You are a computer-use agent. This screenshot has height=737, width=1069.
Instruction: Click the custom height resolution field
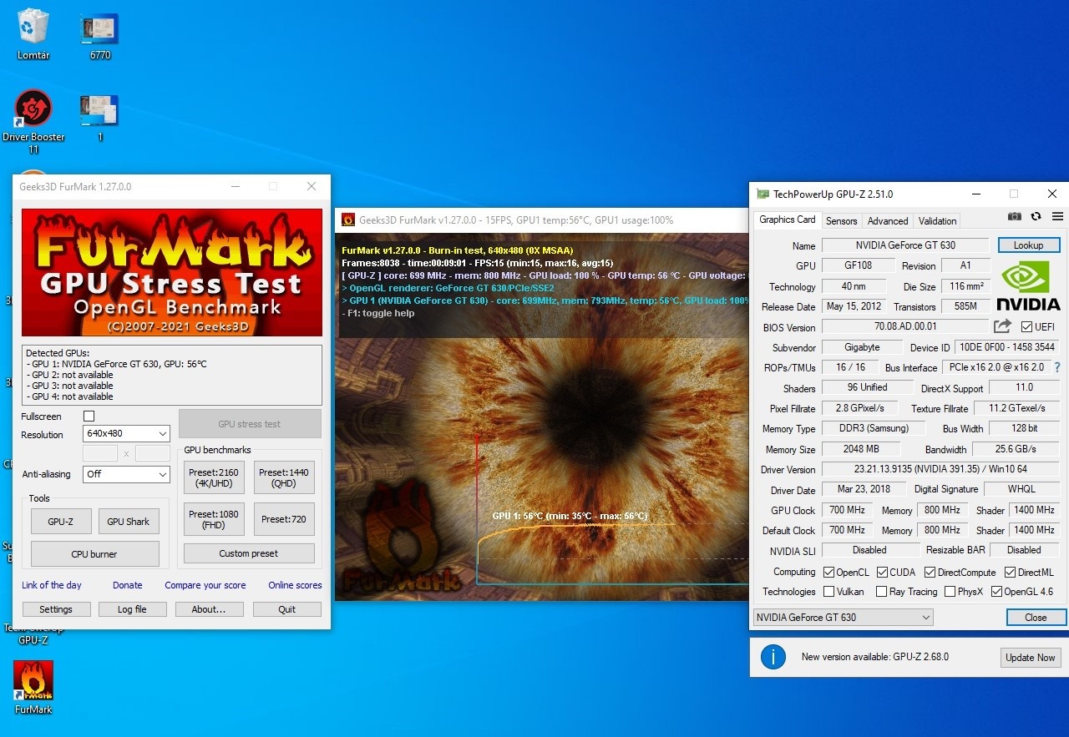[153, 453]
